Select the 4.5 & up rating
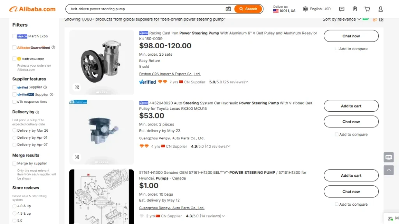Viewport: 399px width, 224px height. click(14, 213)
